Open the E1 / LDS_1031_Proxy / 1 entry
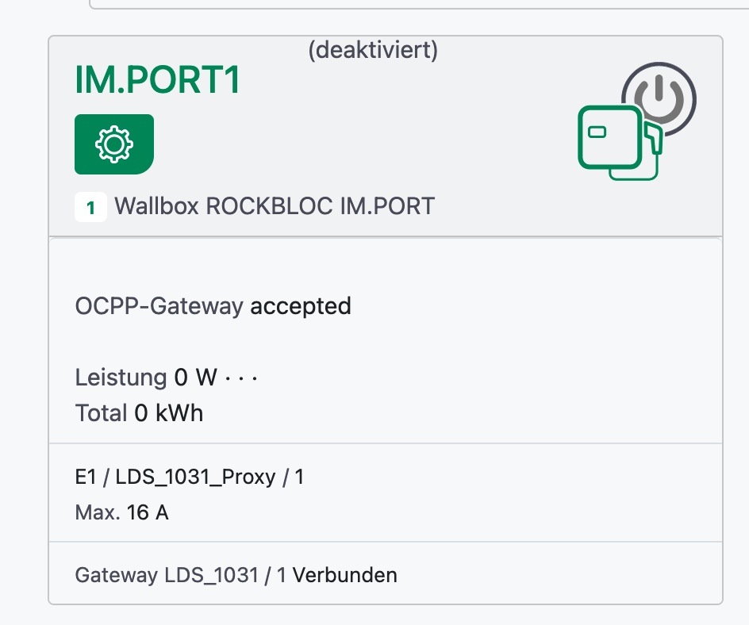 tap(190, 477)
